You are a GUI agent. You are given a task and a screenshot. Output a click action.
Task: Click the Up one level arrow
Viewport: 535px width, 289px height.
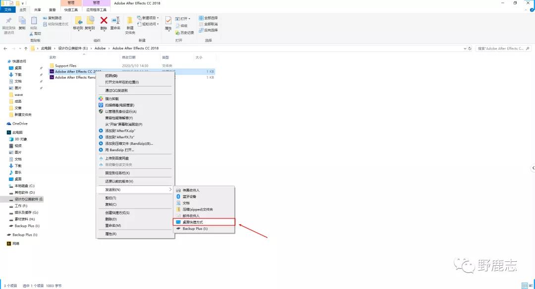26,49
